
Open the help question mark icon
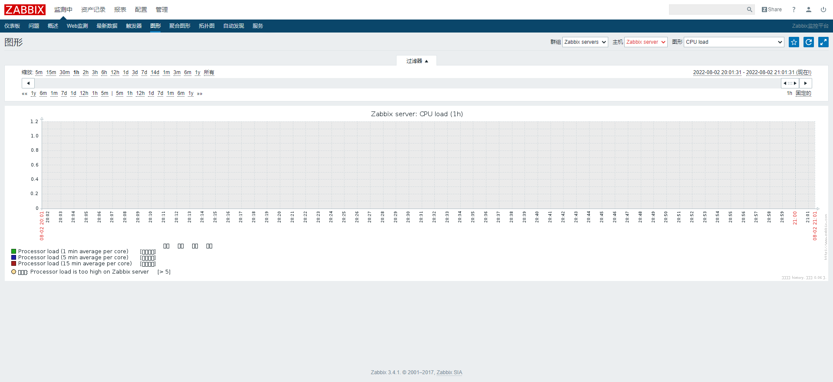(794, 10)
